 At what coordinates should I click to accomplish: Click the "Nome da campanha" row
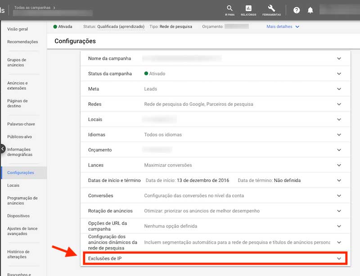(x=211, y=59)
